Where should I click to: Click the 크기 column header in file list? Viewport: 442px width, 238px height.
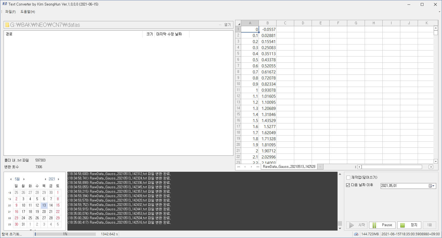(149, 34)
